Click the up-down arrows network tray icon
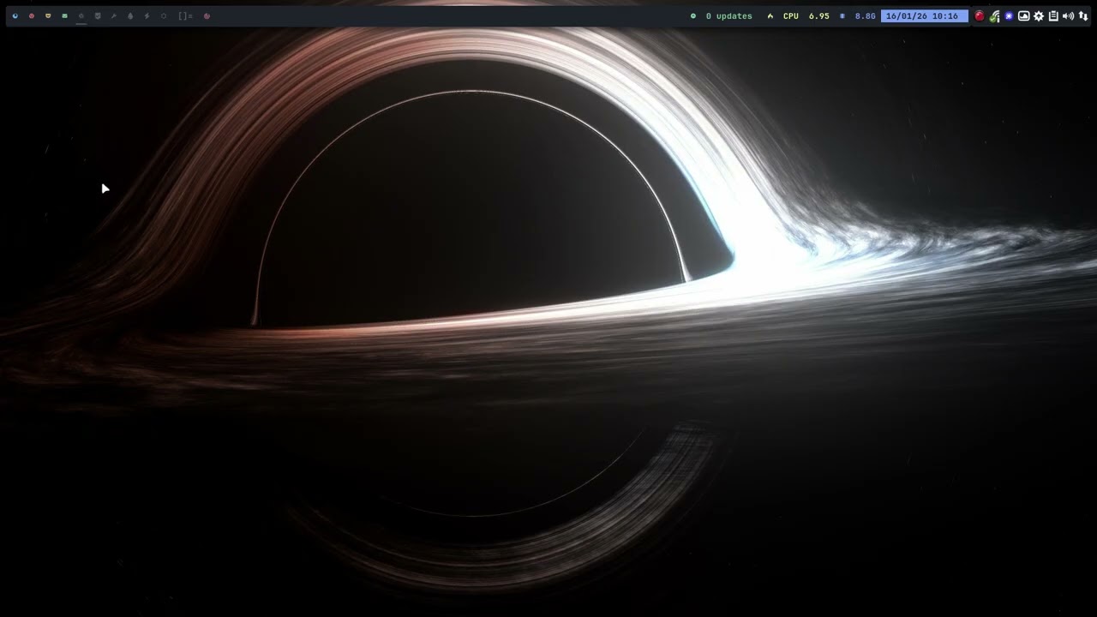The width and height of the screenshot is (1097, 617). tap(1083, 15)
